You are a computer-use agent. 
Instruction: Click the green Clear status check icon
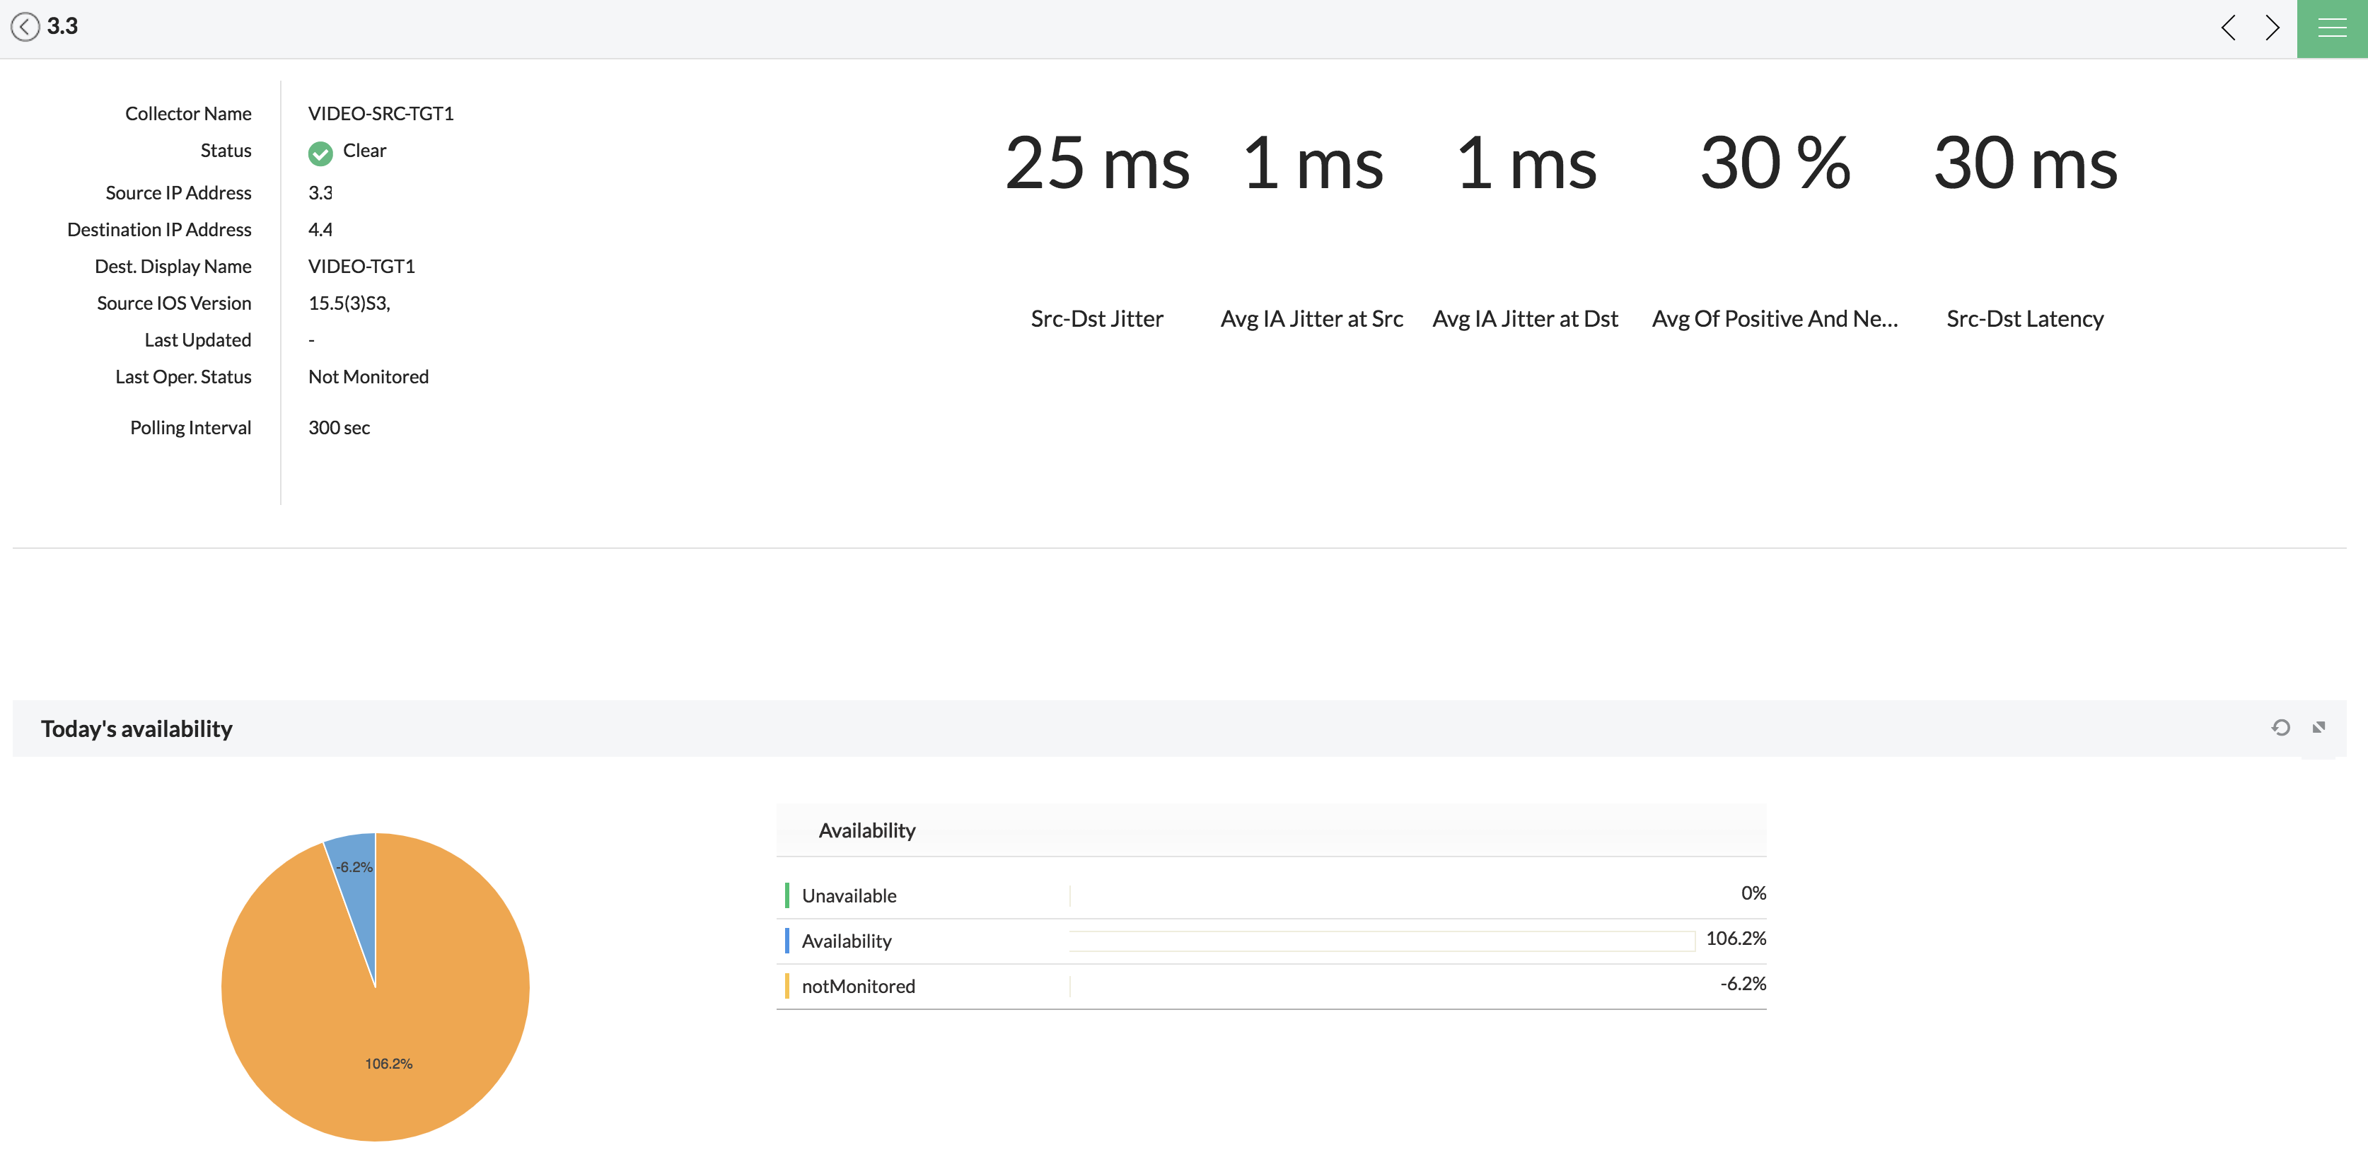pyautogui.click(x=320, y=153)
